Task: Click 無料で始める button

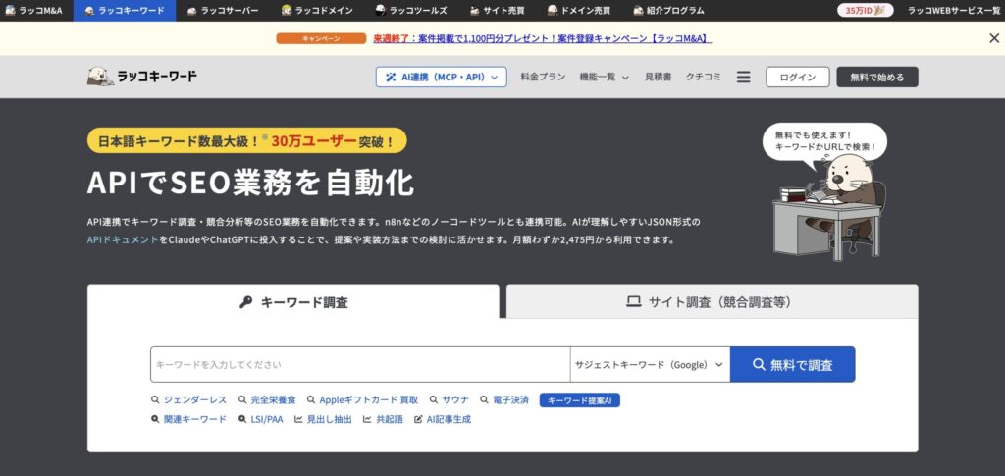Action: [876, 77]
